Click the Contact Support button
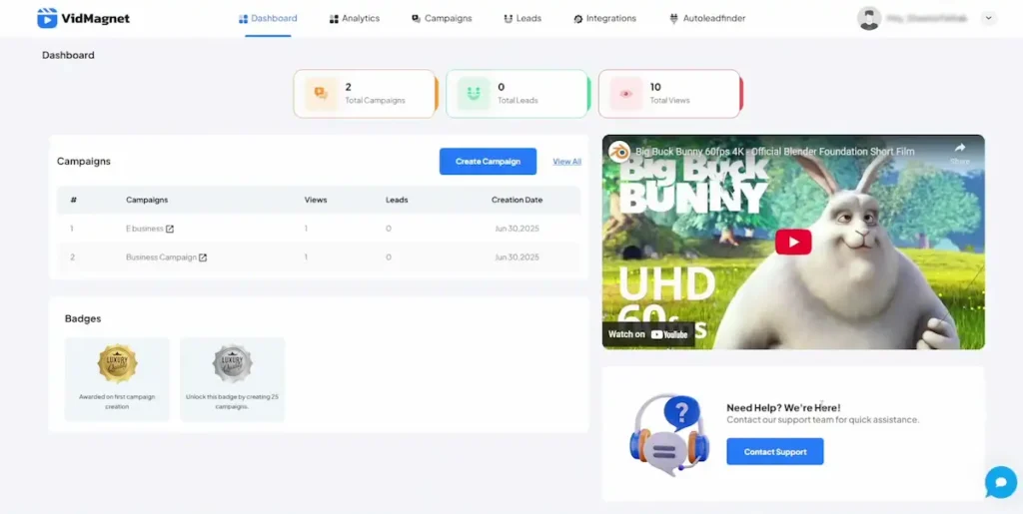This screenshot has height=514, width=1023. click(775, 451)
